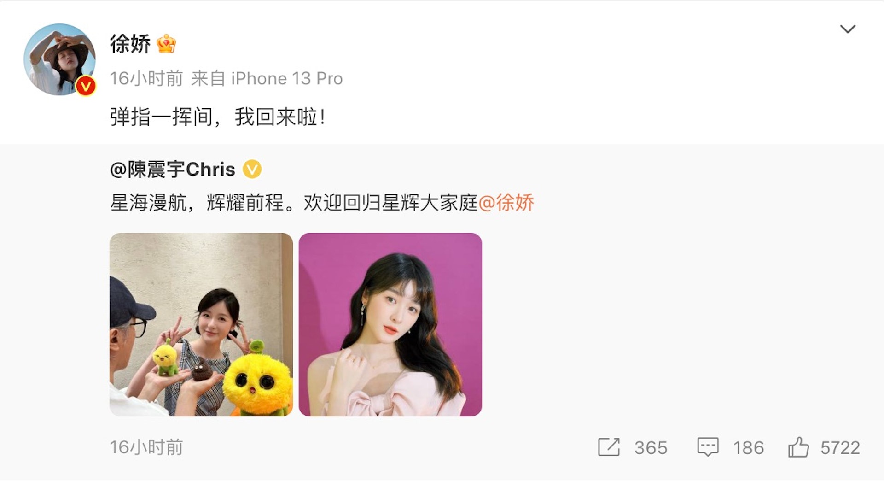884x481 pixels.
Task: Click the repost count 365
Action: (651, 448)
